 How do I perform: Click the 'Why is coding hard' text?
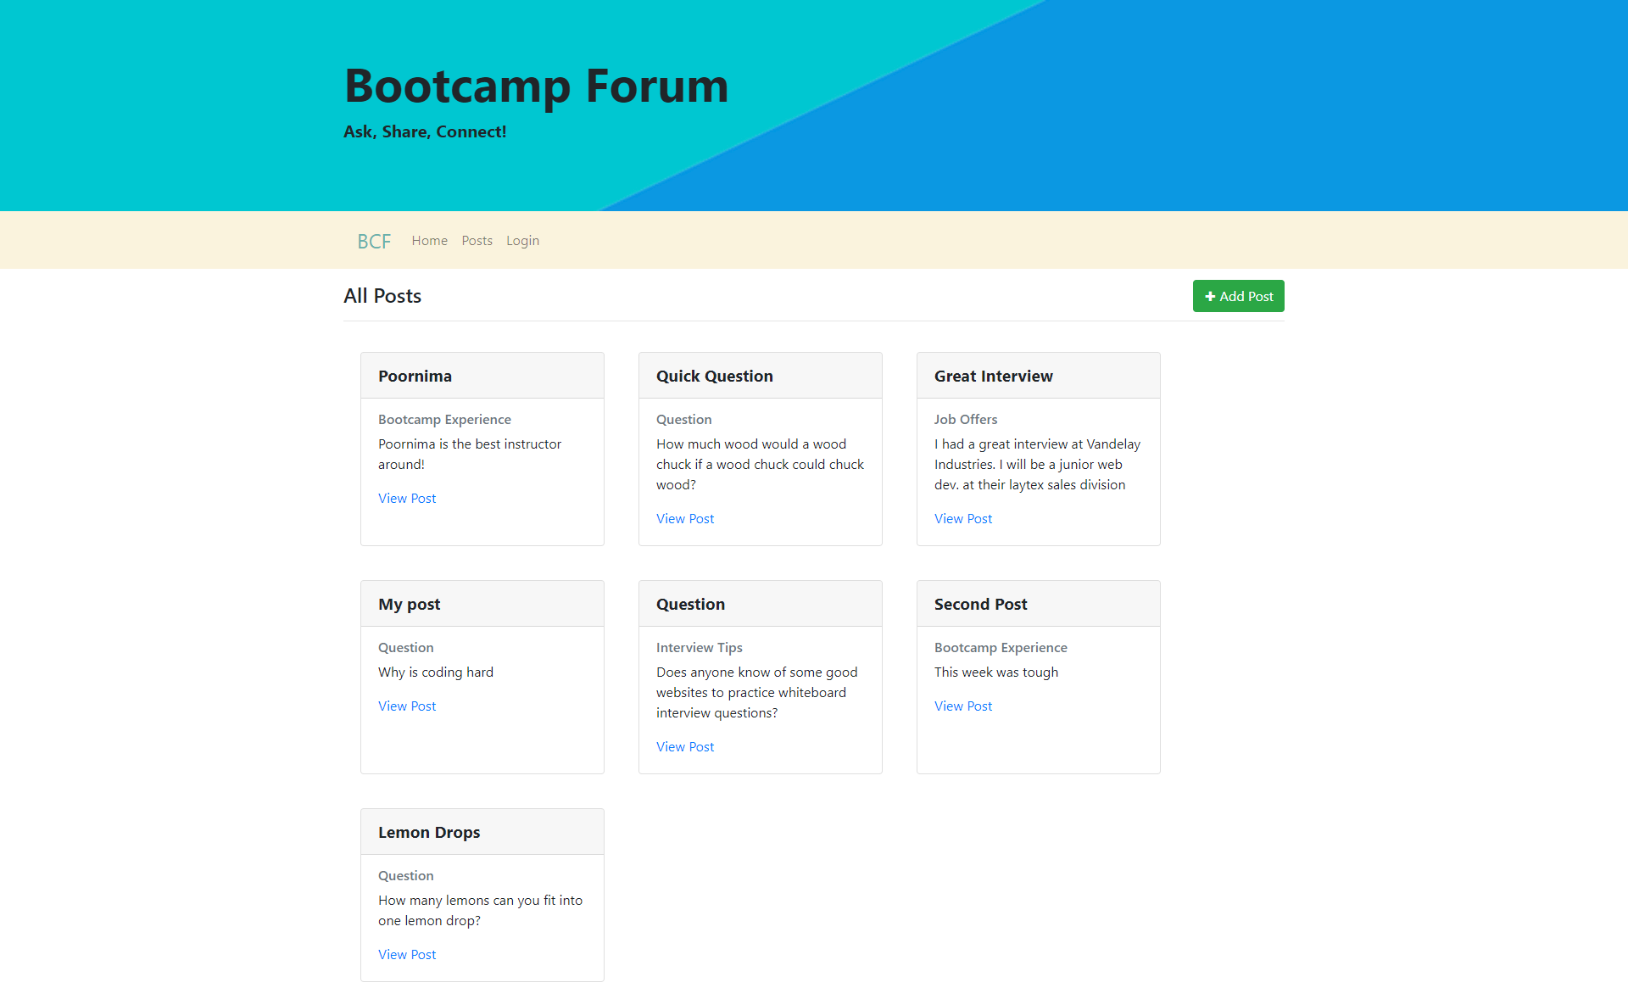coord(436,673)
